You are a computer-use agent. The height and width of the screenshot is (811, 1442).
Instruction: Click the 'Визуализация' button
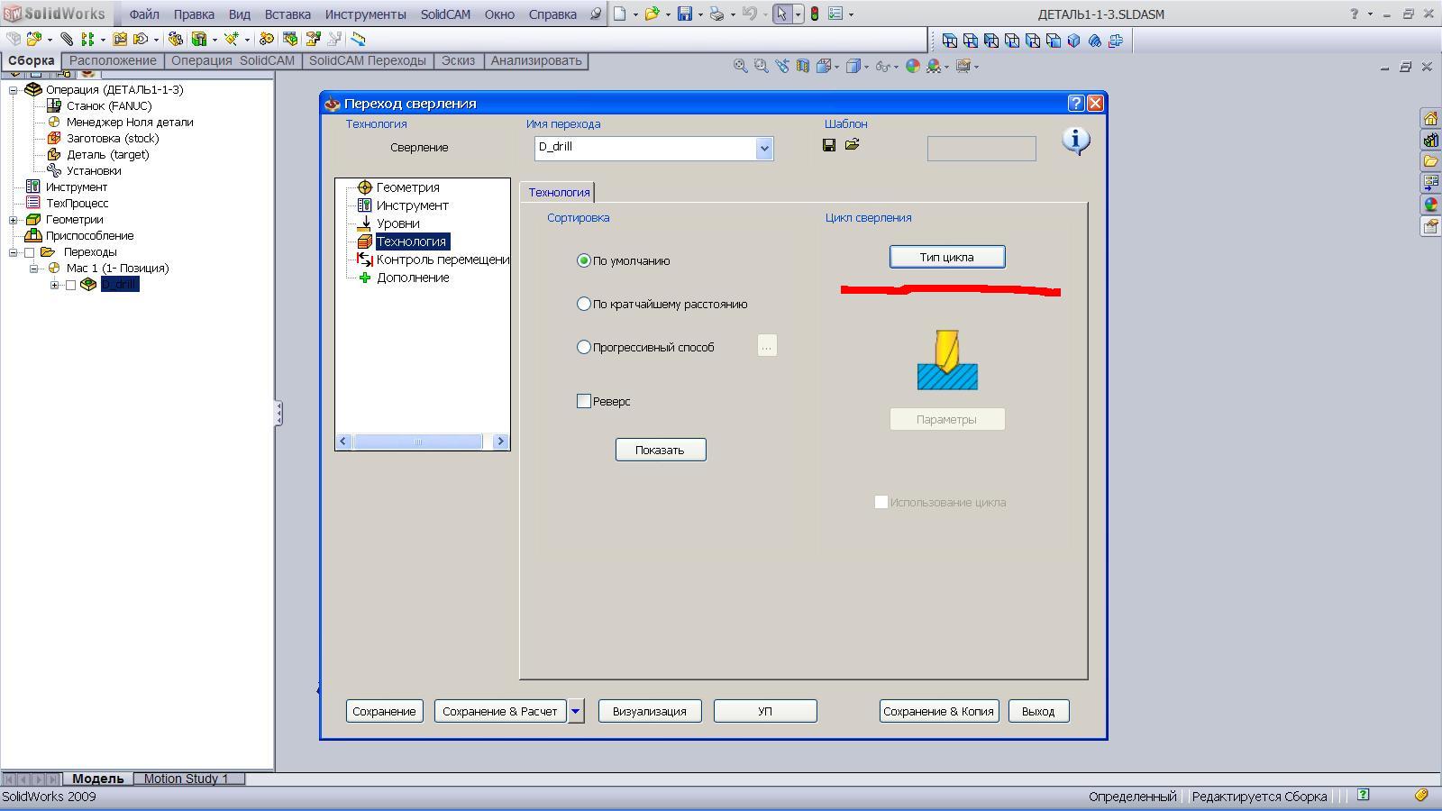coord(650,711)
